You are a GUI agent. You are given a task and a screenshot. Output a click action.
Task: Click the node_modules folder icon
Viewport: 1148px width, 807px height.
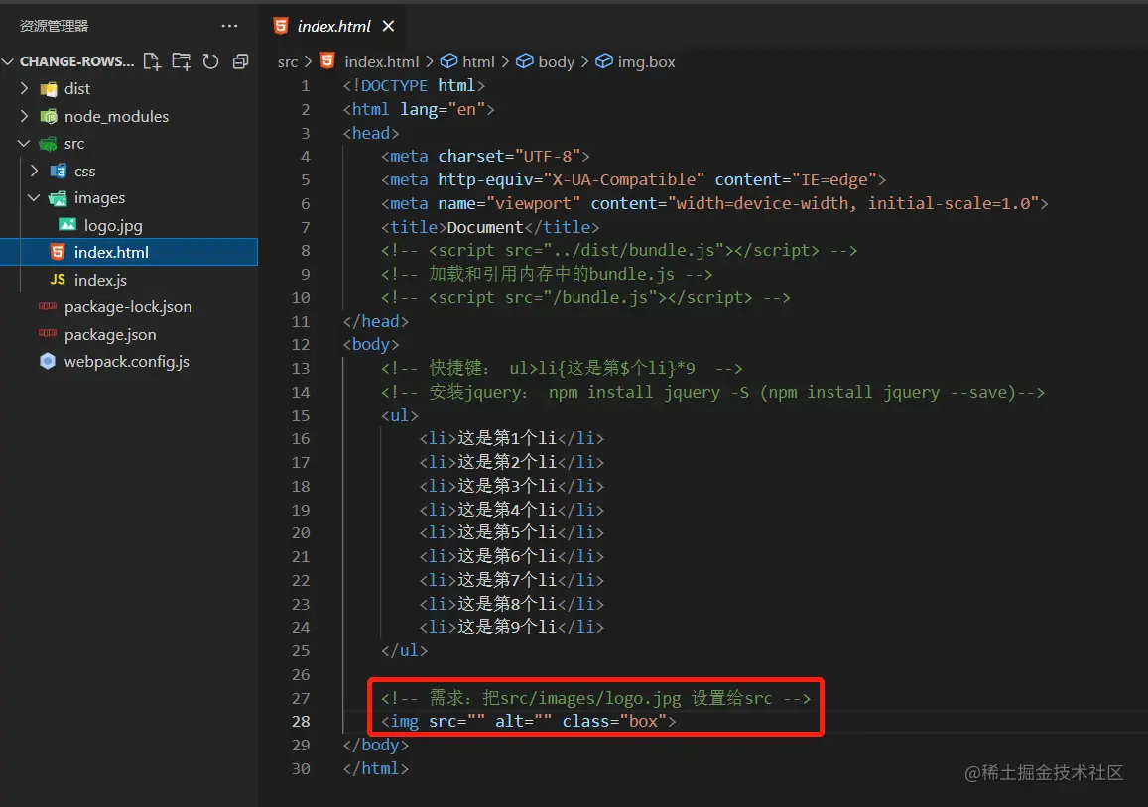[x=49, y=116]
